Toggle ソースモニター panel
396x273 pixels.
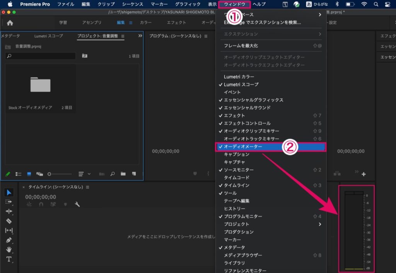[x=271, y=170]
